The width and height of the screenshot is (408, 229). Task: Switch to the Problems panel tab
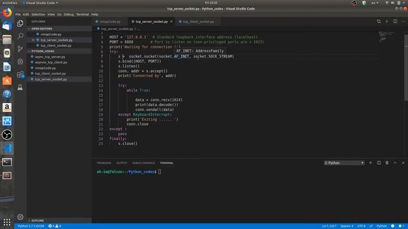[104, 163]
